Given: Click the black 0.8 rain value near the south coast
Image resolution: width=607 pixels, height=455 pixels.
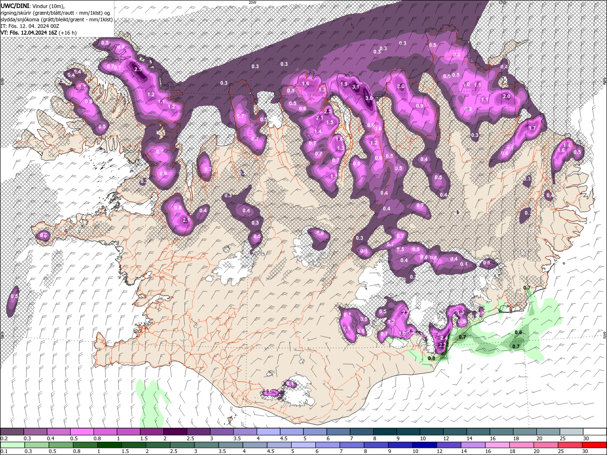Looking at the screenshot, I should pyautogui.click(x=431, y=358).
